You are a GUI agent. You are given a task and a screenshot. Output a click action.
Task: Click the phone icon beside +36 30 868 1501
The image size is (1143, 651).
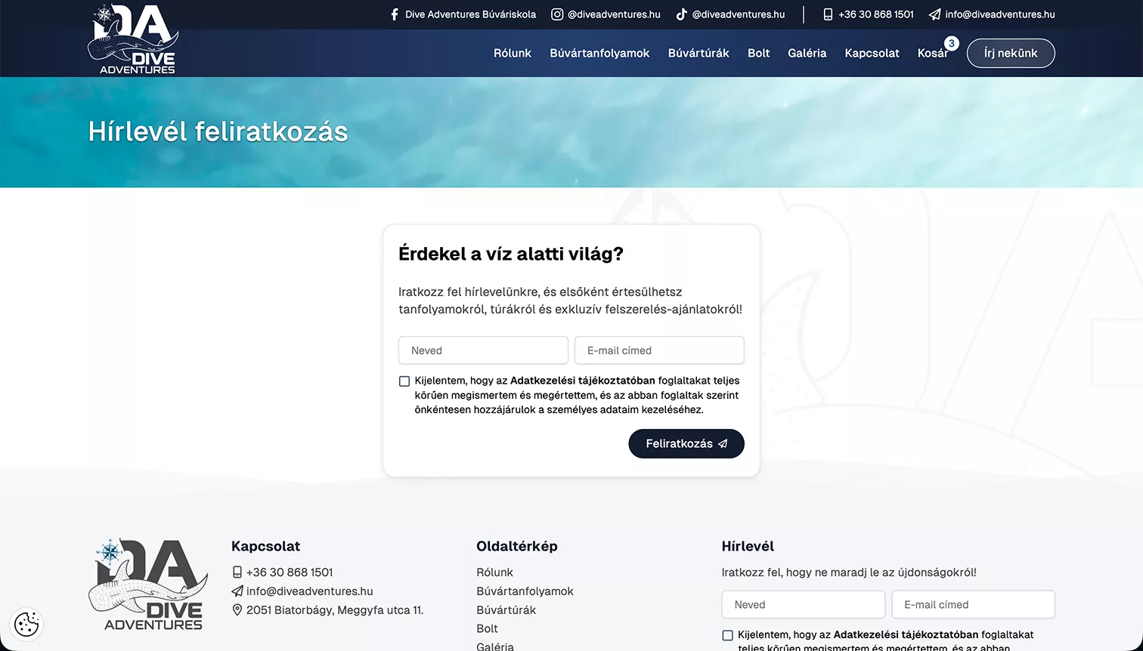tap(828, 14)
